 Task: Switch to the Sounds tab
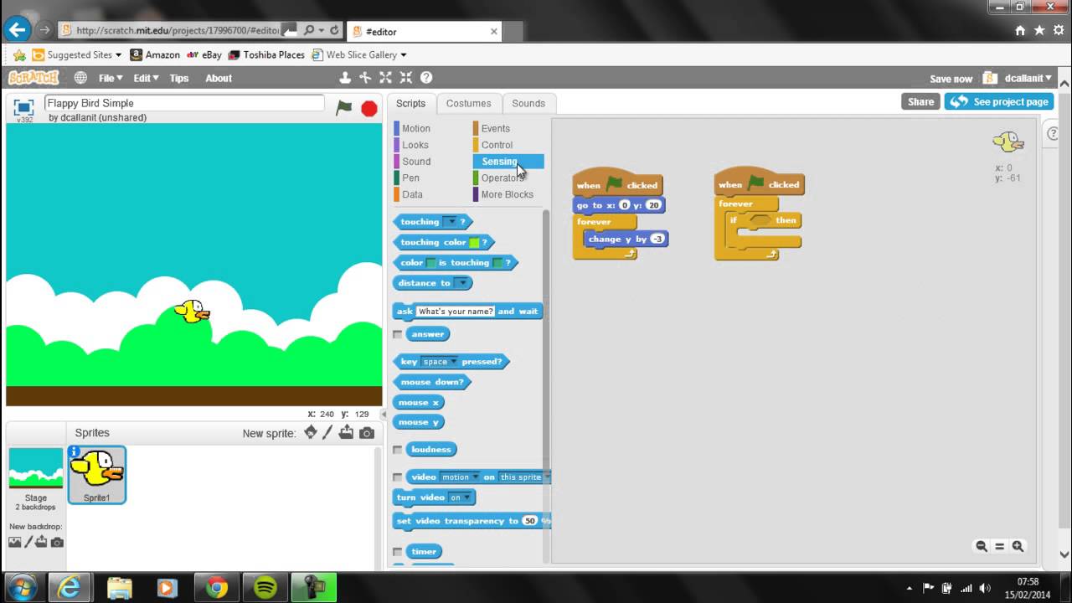(528, 103)
